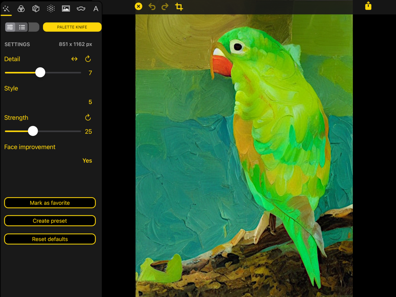The height and width of the screenshot is (297, 396).
Task: Open the dotted grid pattern tab
Action: [x=51, y=9]
